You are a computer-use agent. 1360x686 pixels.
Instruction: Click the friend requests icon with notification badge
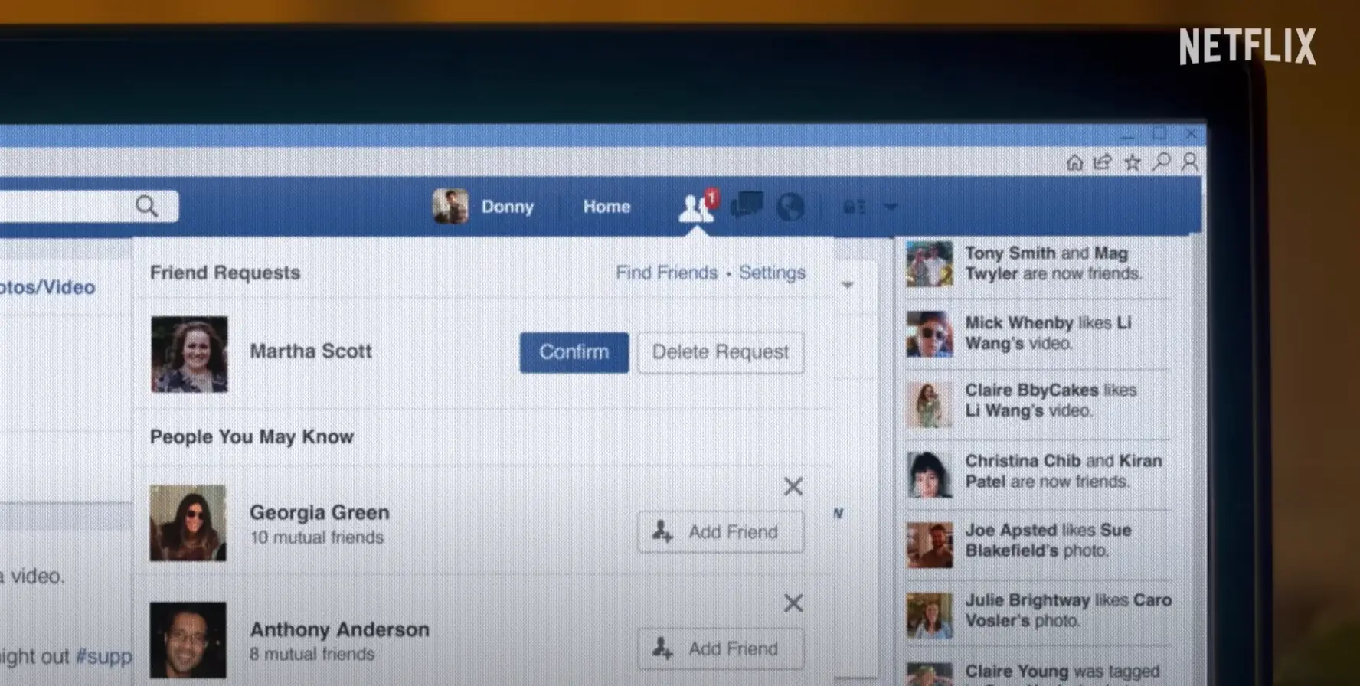(697, 207)
